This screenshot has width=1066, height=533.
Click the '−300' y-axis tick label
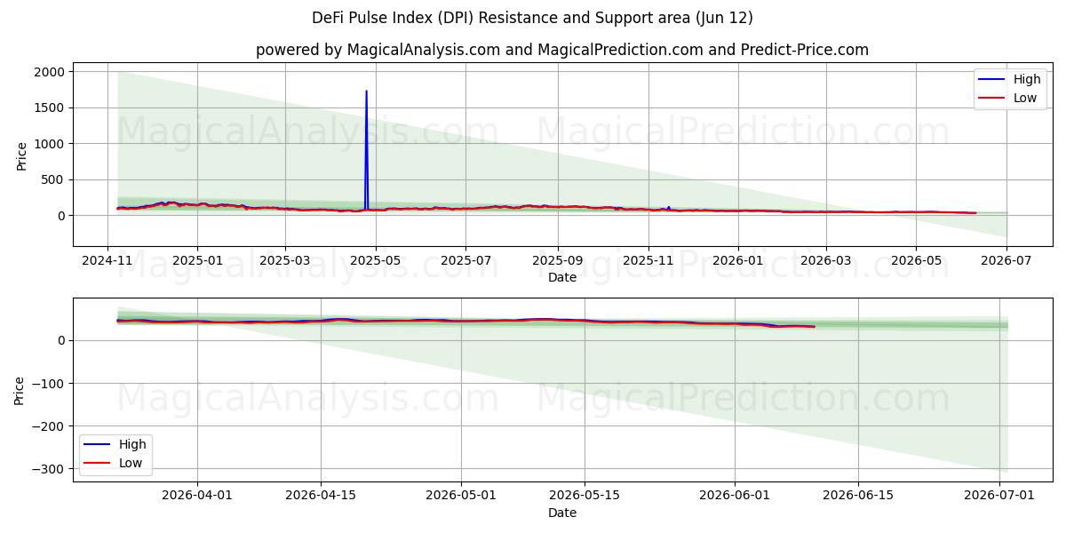[48, 469]
